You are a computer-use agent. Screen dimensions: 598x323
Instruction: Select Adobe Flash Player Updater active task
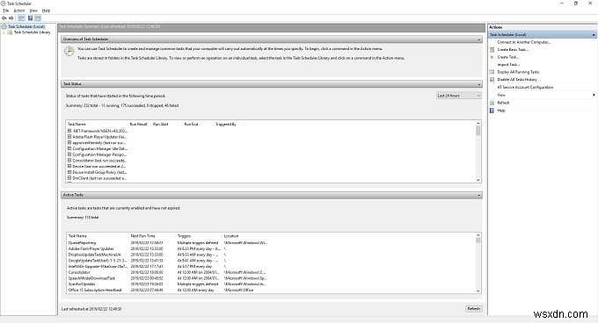(91, 248)
